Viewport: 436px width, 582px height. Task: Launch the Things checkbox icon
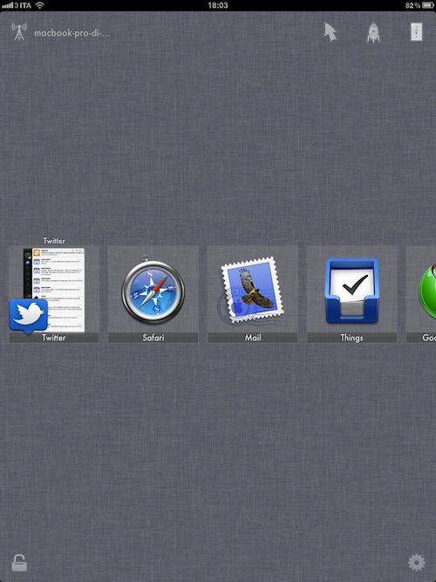(351, 291)
